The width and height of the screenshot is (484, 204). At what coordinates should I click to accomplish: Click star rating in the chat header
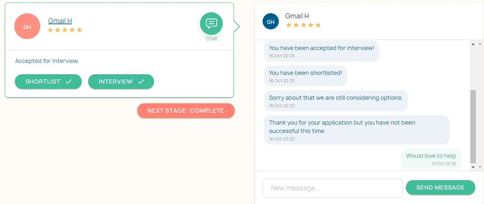click(x=303, y=25)
